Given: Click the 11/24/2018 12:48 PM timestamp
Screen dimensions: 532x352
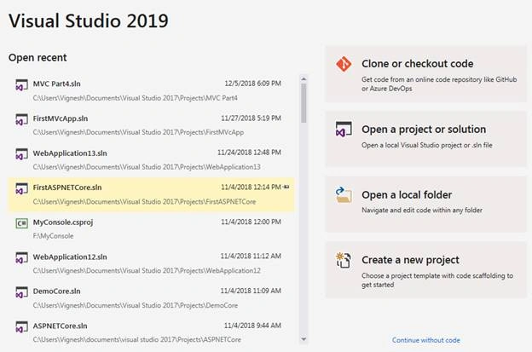Looking at the screenshot, I should pos(249,153).
